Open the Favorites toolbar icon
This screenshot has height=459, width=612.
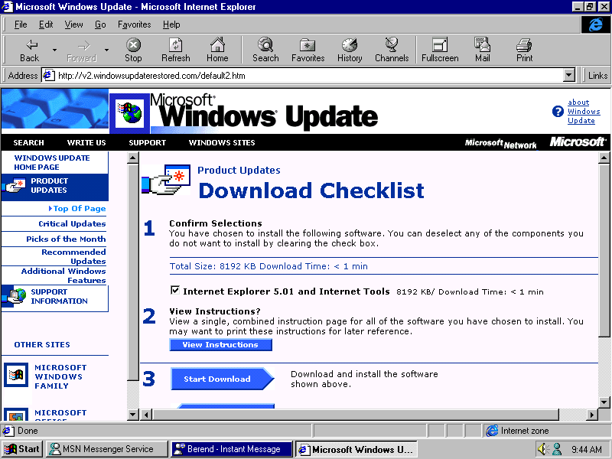pos(308,50)
